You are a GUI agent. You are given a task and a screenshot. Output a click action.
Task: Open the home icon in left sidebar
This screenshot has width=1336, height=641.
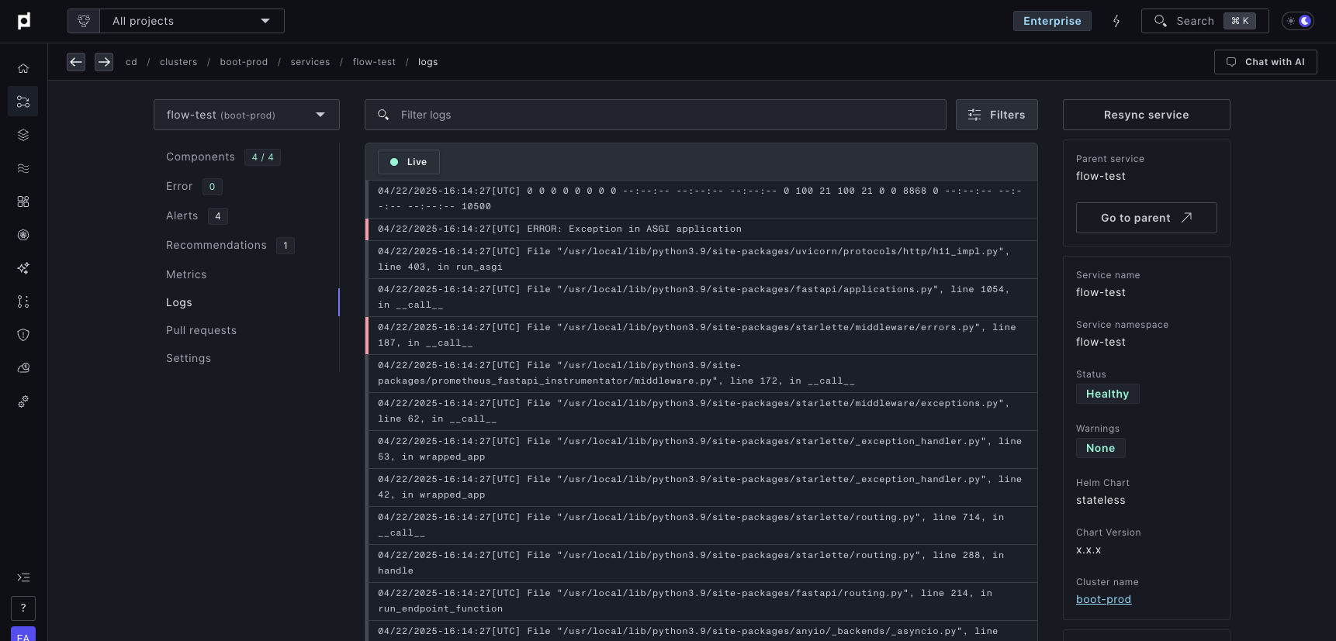(23, 68)
